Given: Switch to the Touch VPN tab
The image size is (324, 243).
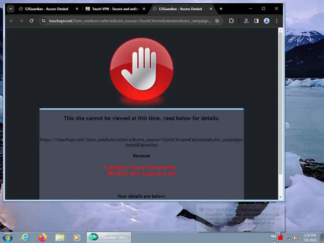Looking at the screenshot, I should [x=115, y=9].
